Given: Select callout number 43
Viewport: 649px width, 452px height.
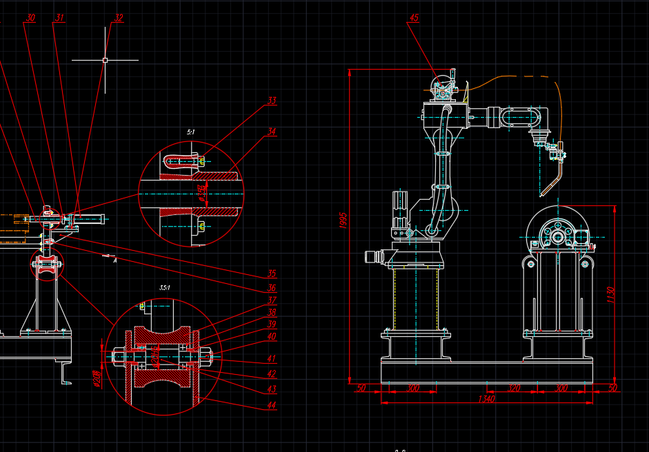Looking at the screenshot, I should pyautogui.click(x=272, y=389).
